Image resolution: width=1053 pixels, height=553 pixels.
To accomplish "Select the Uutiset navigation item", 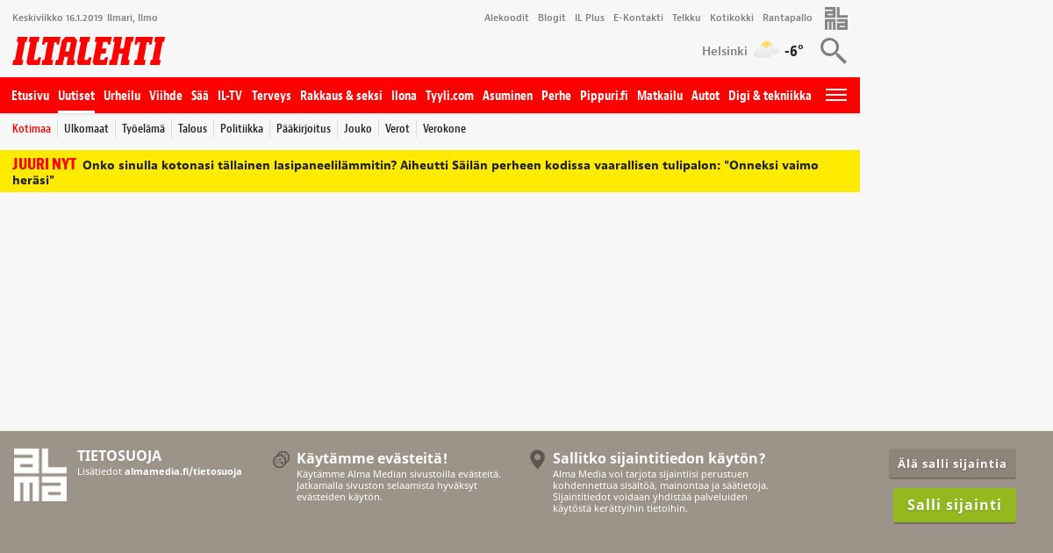I will (76, 96).
